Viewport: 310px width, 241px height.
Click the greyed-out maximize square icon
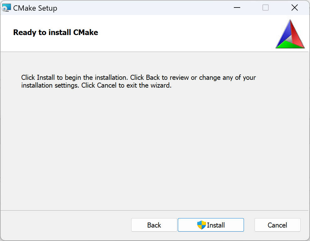(x=266, y=8)
